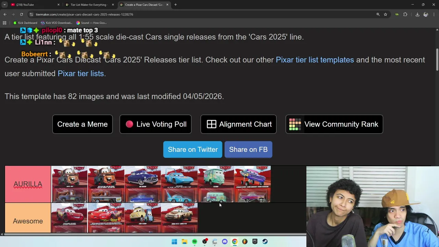Click the tiermaker.com URL address bar
Image resolution: width=439 pixels, height=247 pixels.
(202, 14)
